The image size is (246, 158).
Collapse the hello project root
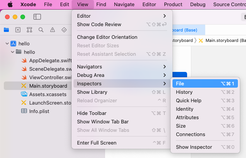coord(7,43)
